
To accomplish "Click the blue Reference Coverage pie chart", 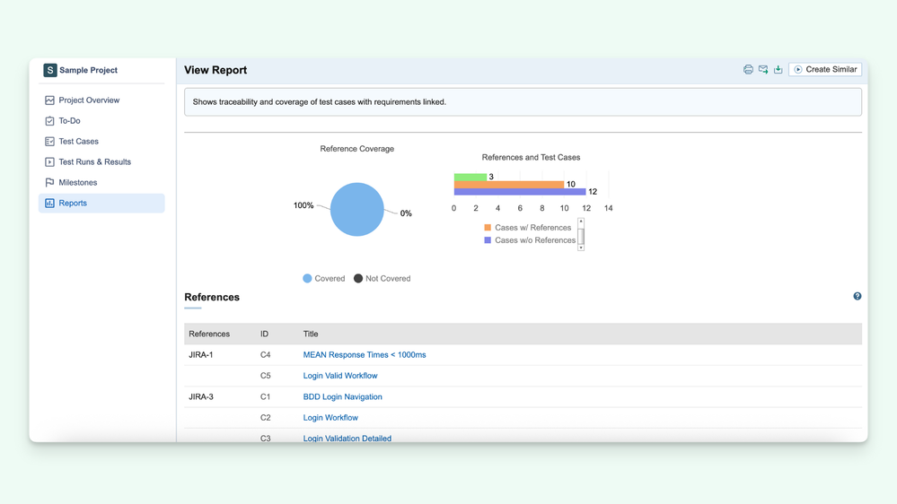I will (357, 209).
